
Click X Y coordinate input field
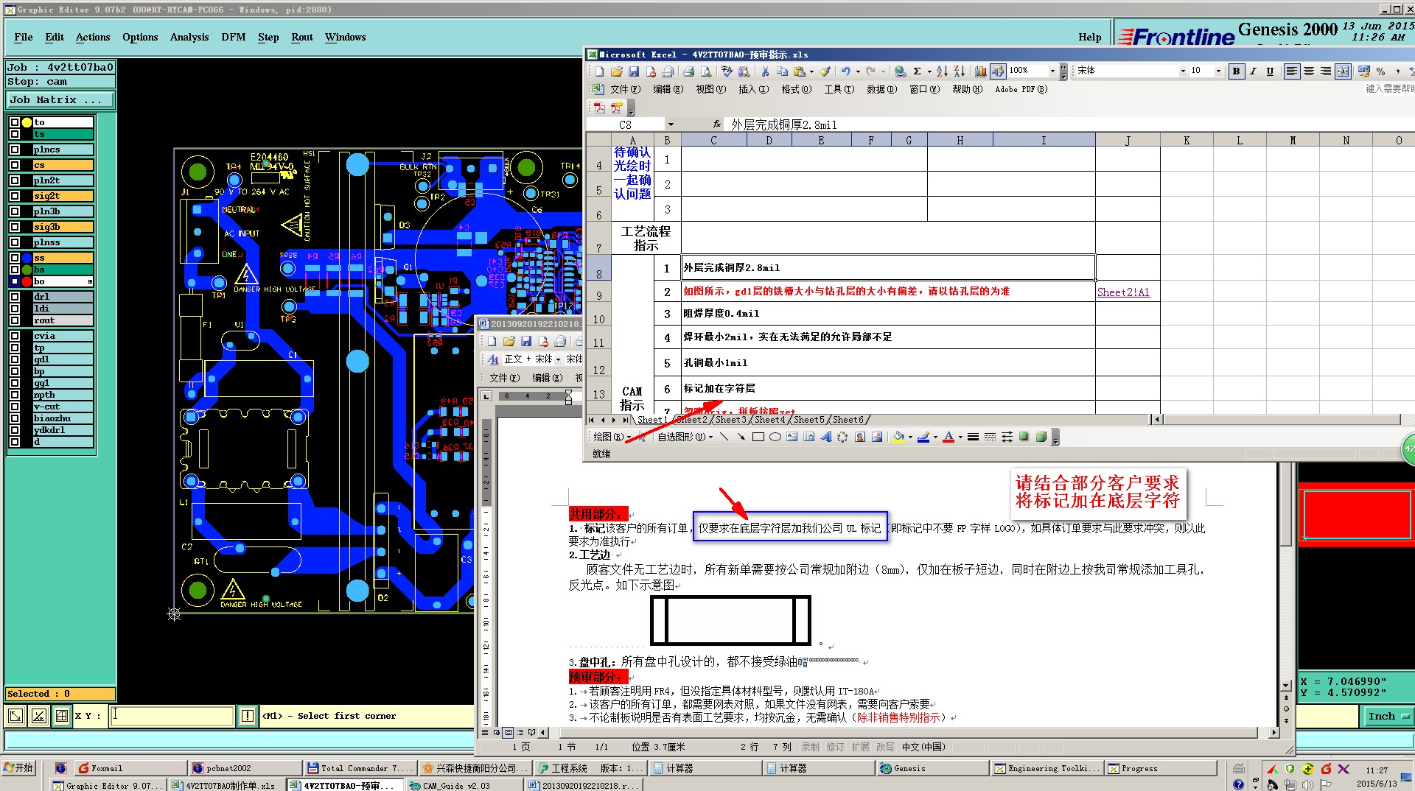point(172,716)
